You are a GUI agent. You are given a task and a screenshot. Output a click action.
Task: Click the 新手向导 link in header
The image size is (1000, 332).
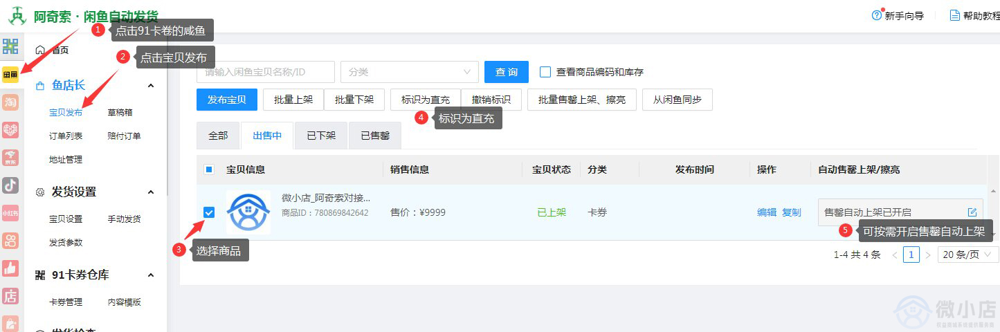pos(904,16)
